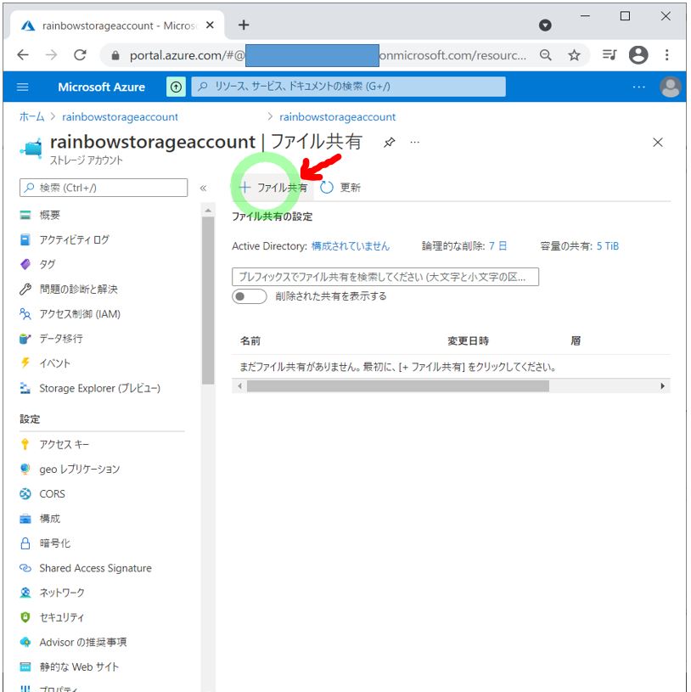Click the セキュリティ shield icon
The height and width of the screenshot is (692, 691).
pyautogui.click(x=25, y=617)
